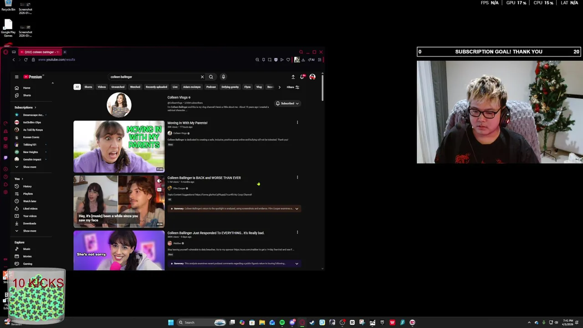This screenshot has height=328, width=583.
Task: Select the All filter chip
Action: coord(77,87)
